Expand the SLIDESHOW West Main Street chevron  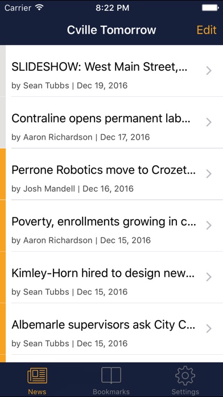[x=209, y=71]
